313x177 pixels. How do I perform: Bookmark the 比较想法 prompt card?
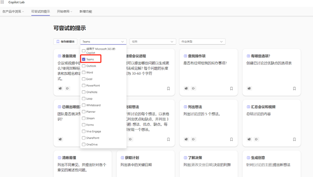point(168,140)
